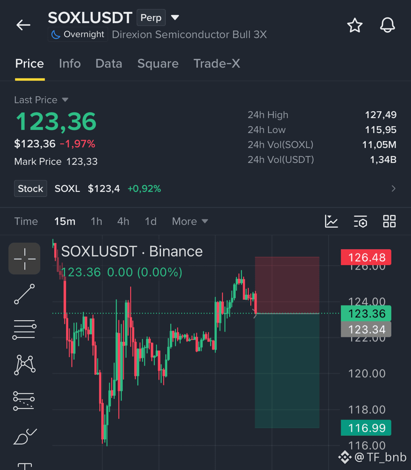411x470 pixels.
Task: Open the Square tab
Action: (158, 64)
